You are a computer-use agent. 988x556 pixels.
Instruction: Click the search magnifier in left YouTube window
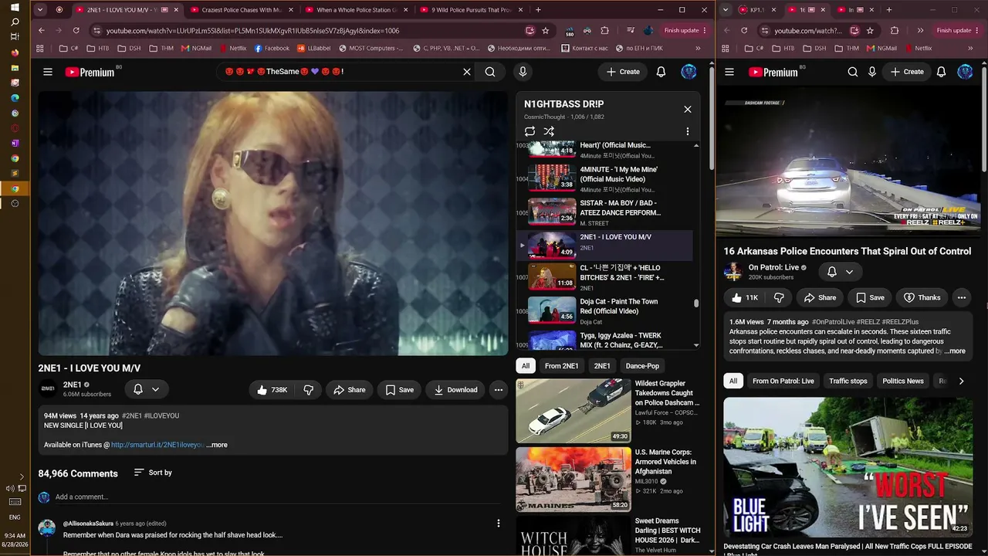(x=490, y=72)
